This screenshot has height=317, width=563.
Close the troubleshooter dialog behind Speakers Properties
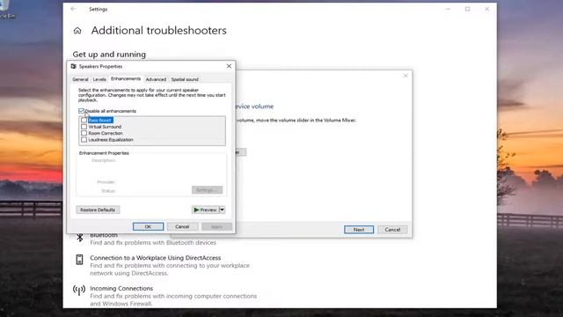tap(406, 76)
